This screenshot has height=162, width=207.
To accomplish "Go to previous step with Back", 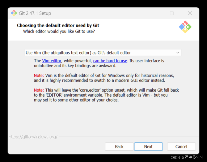I will point(119,147).
